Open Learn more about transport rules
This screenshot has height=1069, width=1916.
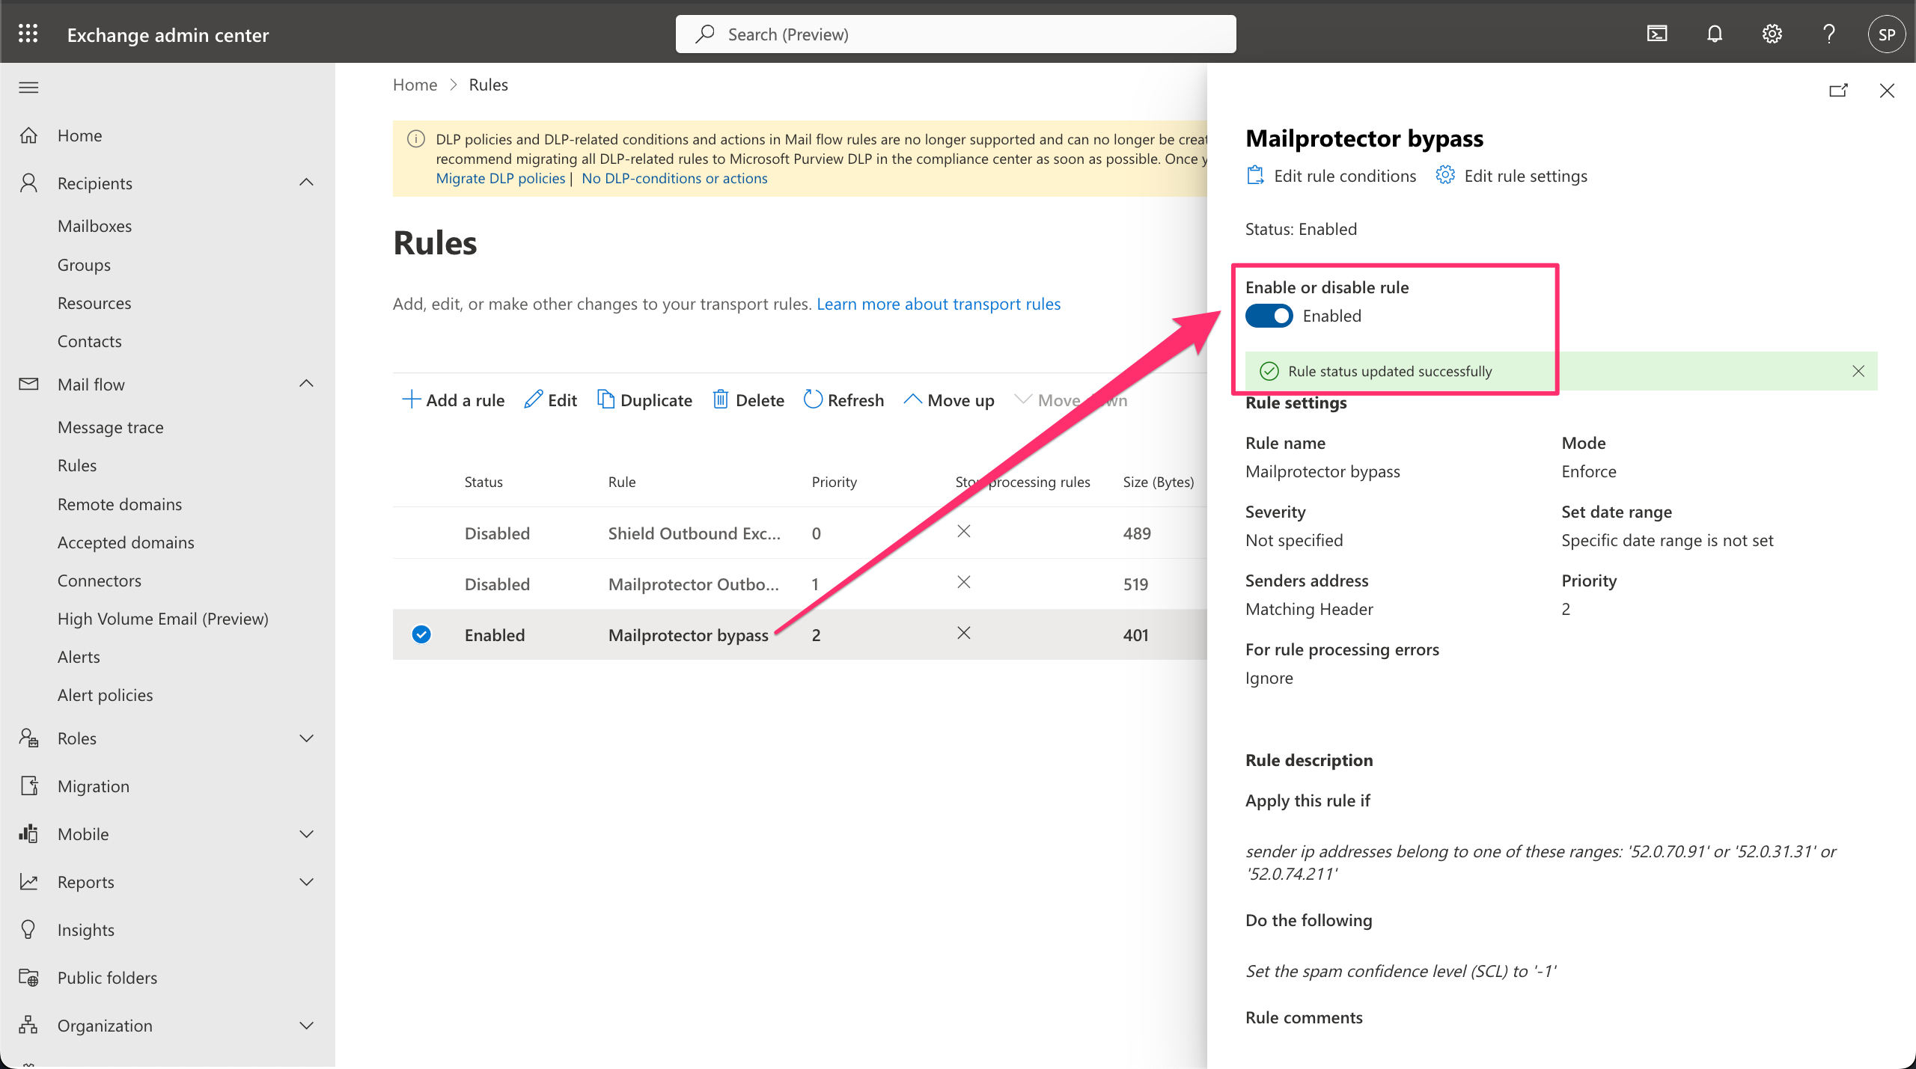click(x=939, y=304)
